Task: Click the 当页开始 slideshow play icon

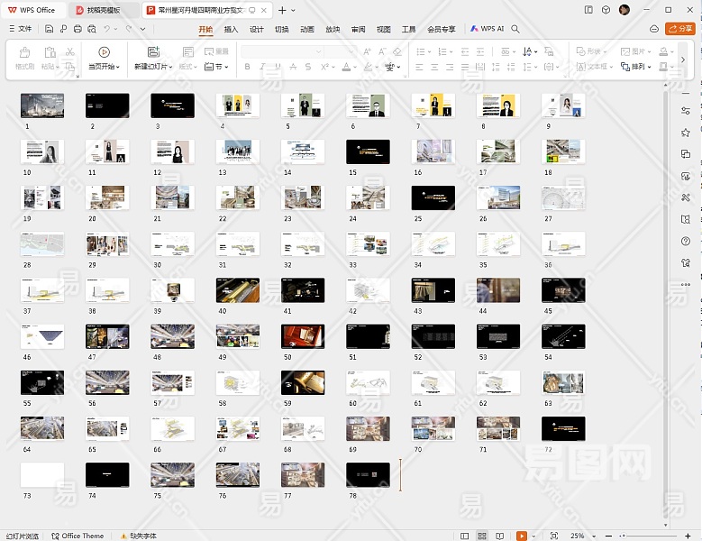Action: click(104, 52)
